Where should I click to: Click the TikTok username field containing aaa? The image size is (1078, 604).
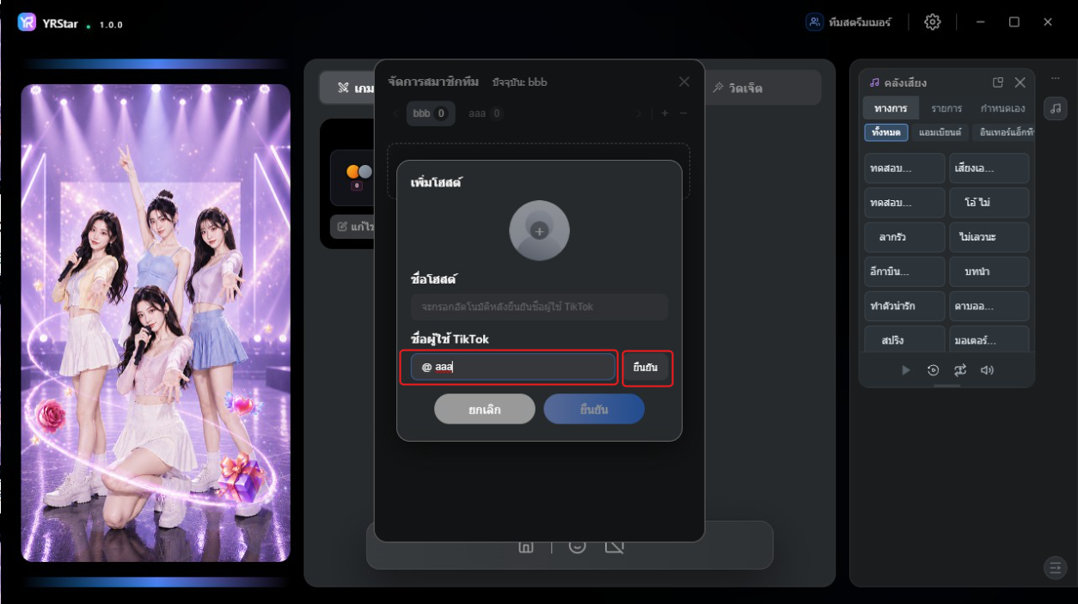[513, 367]
